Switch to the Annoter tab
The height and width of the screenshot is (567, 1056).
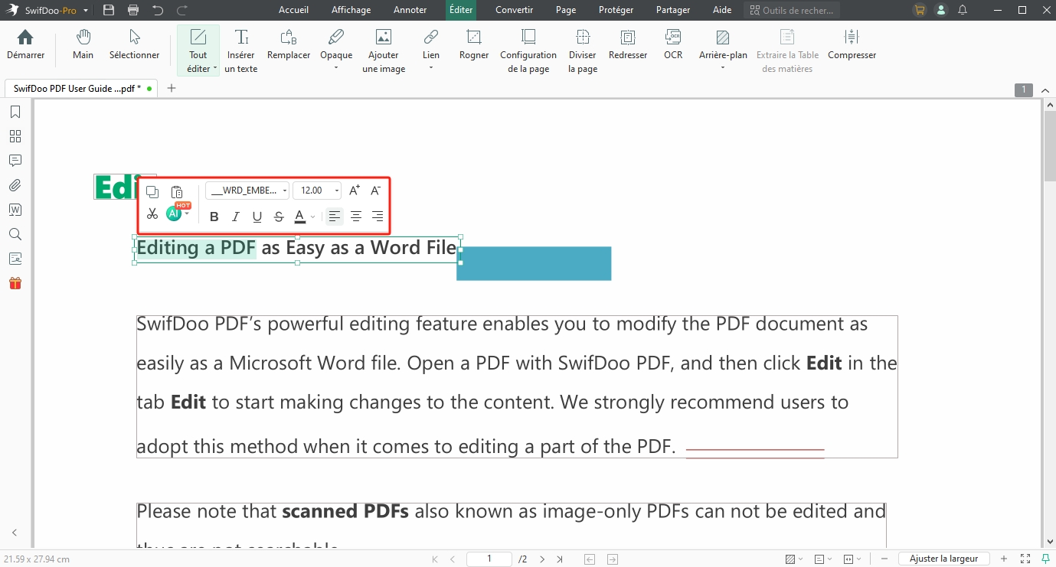point(410,10)
